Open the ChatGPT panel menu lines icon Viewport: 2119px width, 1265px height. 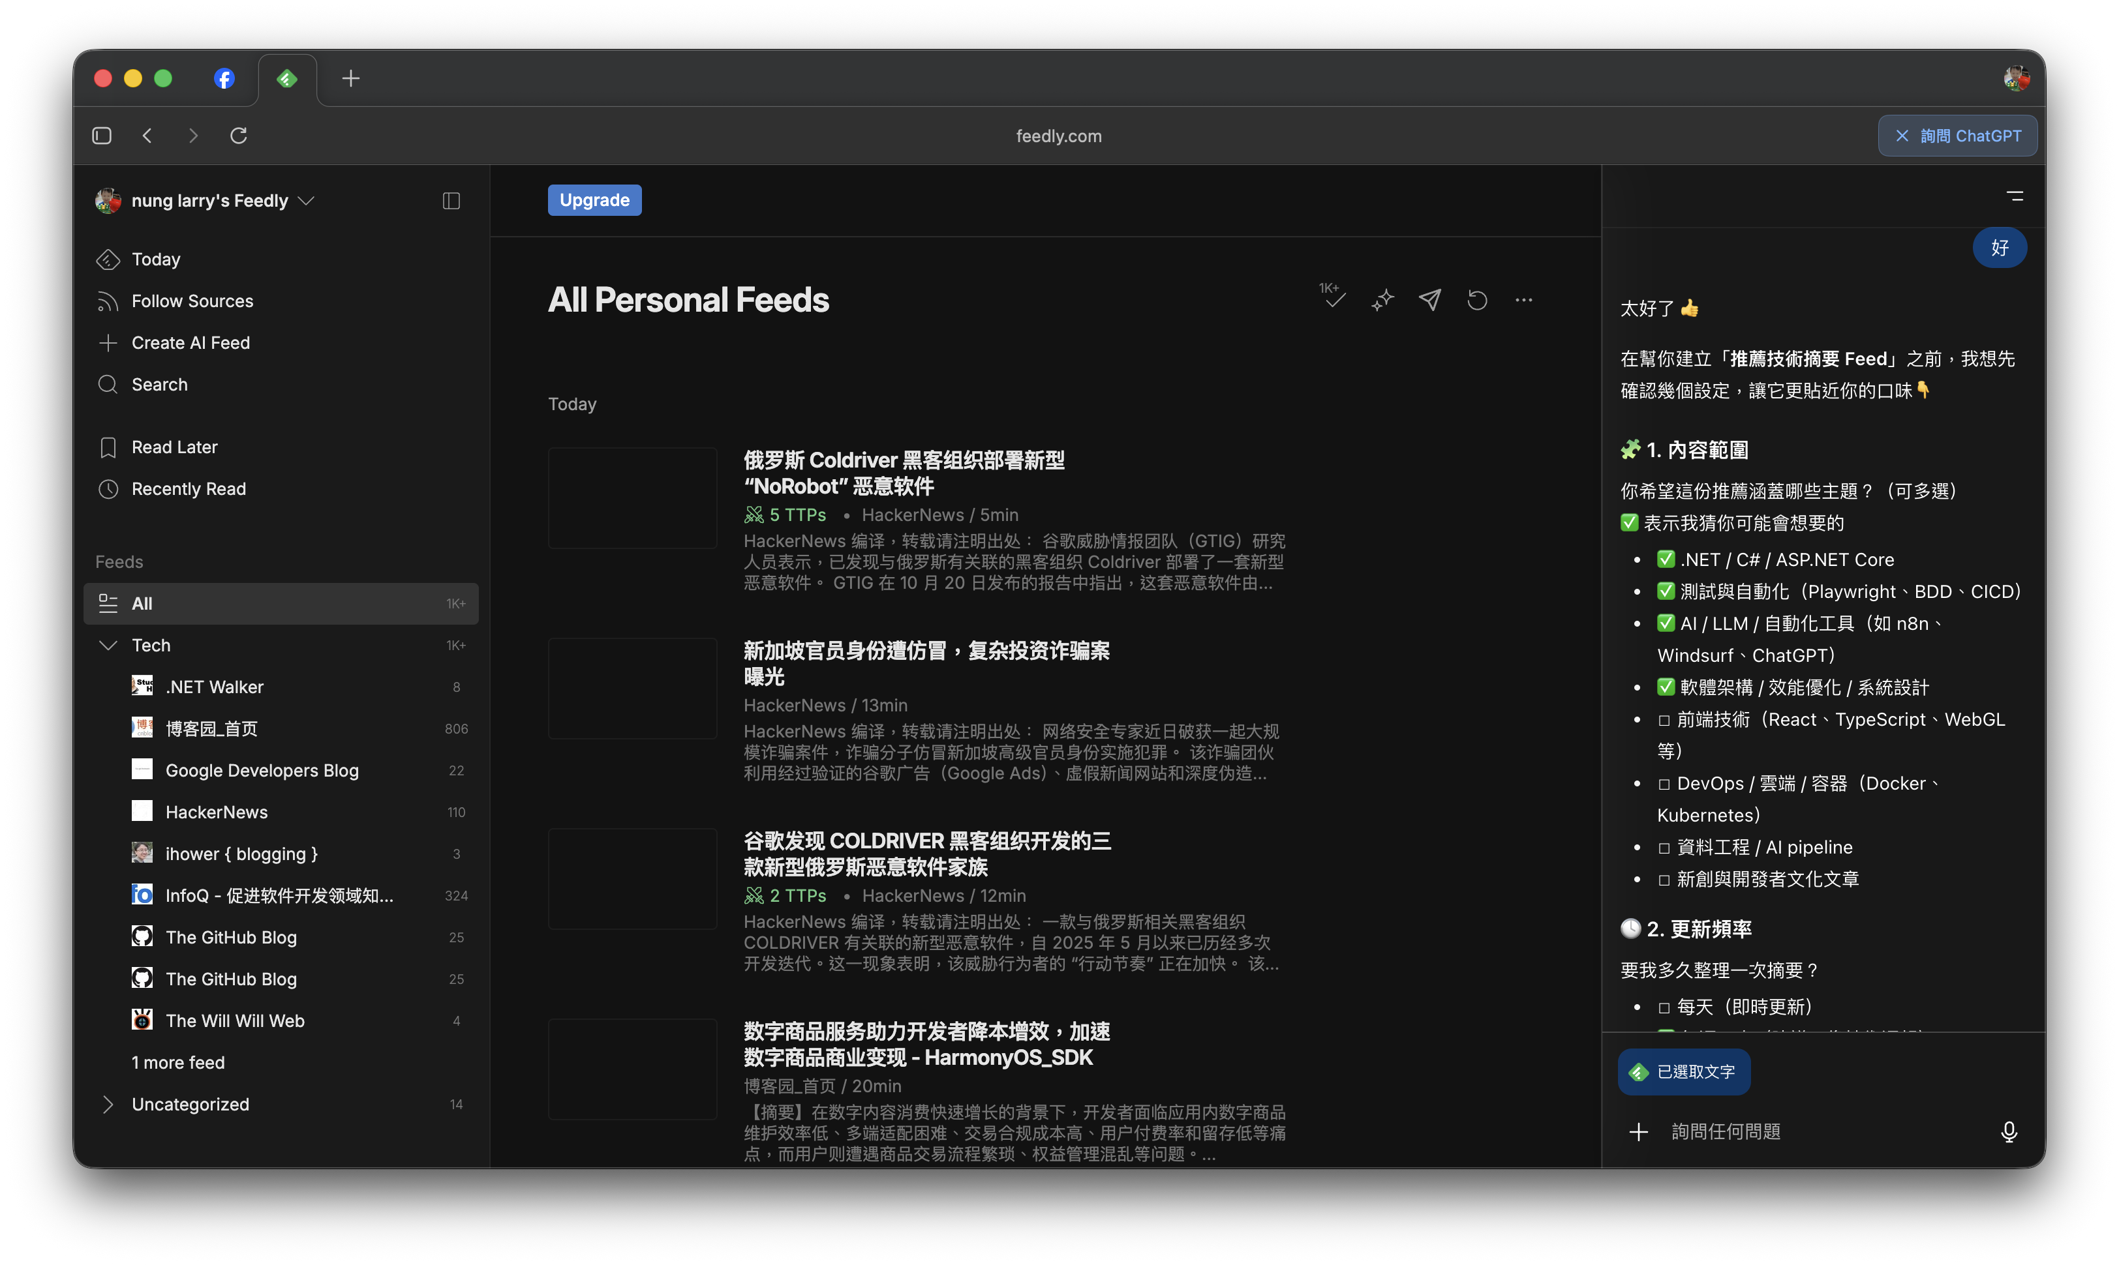click(x=2015, y=196)
